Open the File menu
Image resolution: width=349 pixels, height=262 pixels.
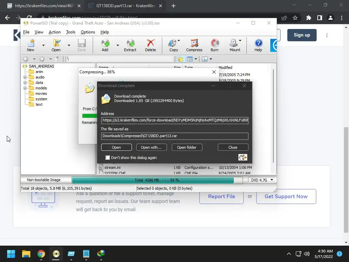pos(26,32)
